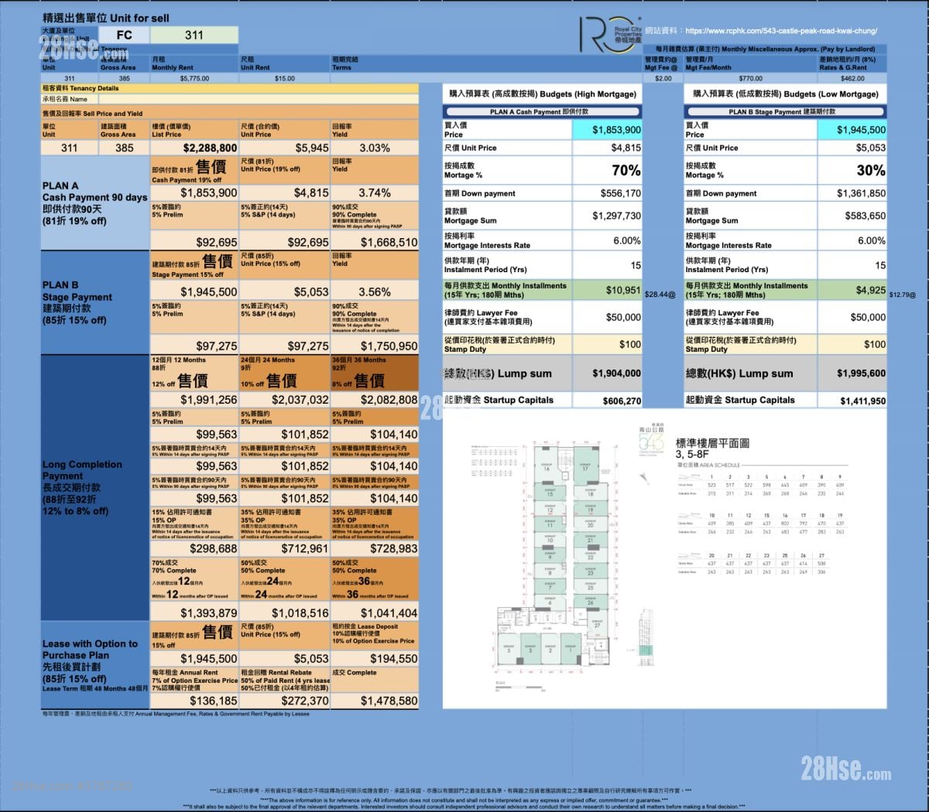The height and width of the screenshot is (812, 929).
Task: Click the $1,904,000 lump sum total
Action: tap(607, 374)
